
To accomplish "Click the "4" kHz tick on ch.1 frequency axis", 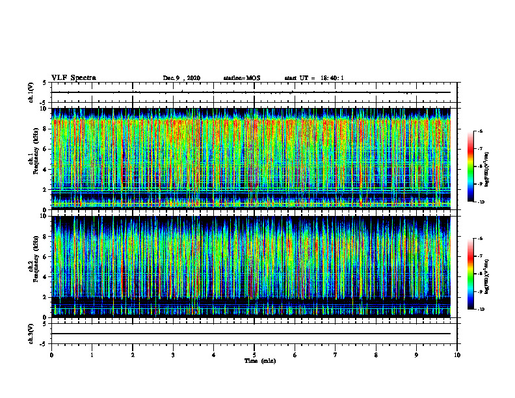I will click(x=46, y=170).
